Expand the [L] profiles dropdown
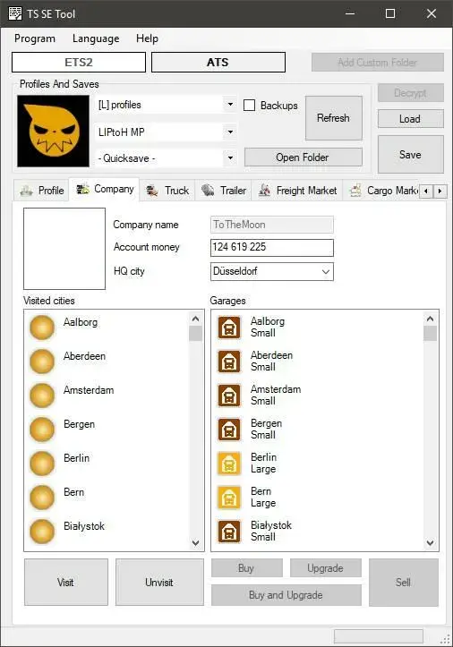 click(x=230, y=105)
